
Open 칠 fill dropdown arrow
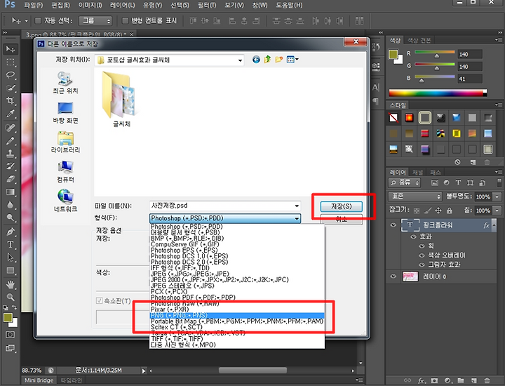497,211
